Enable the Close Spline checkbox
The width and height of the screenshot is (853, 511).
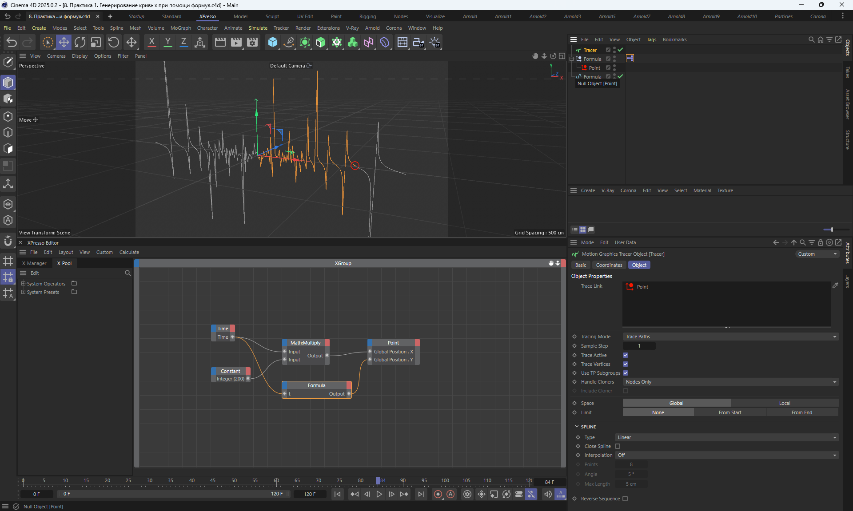click(618, 446)
